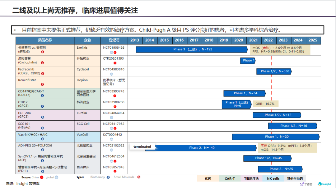Click the 批准临床（暂无登记号）cell
This screenshot has height=188, width=336.
pos(114,82)
